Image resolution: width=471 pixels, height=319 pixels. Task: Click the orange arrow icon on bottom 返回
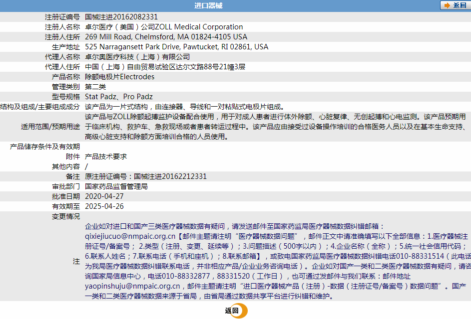click(242, 311)
